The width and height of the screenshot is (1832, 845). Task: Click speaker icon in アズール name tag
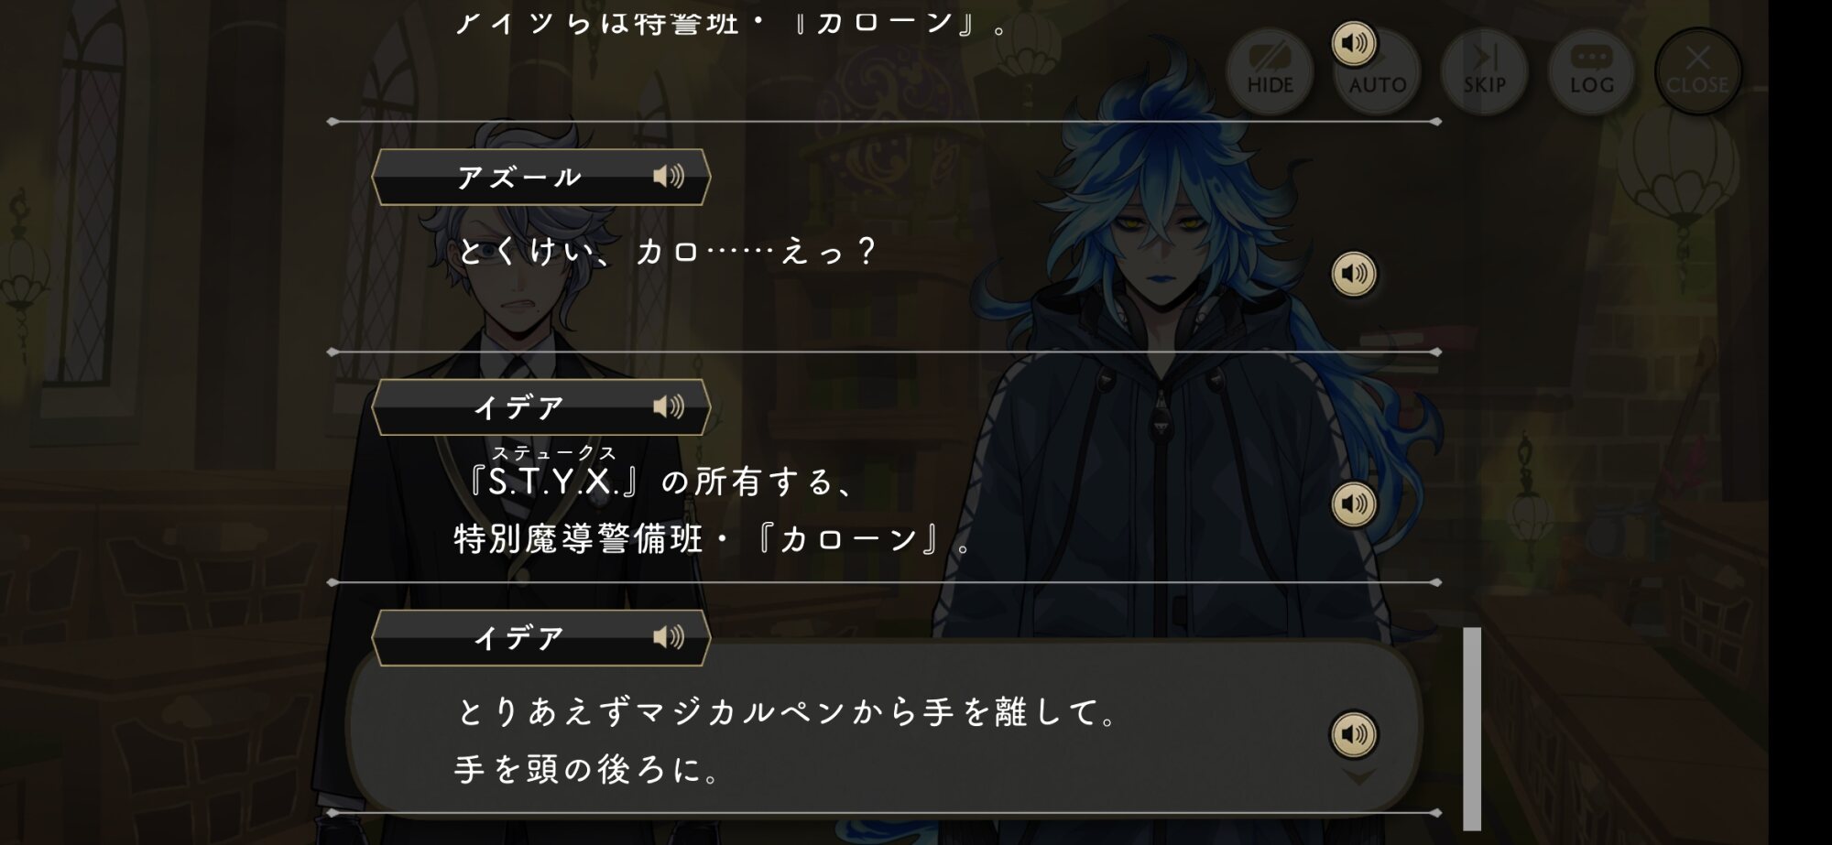(x=669, y=176)
